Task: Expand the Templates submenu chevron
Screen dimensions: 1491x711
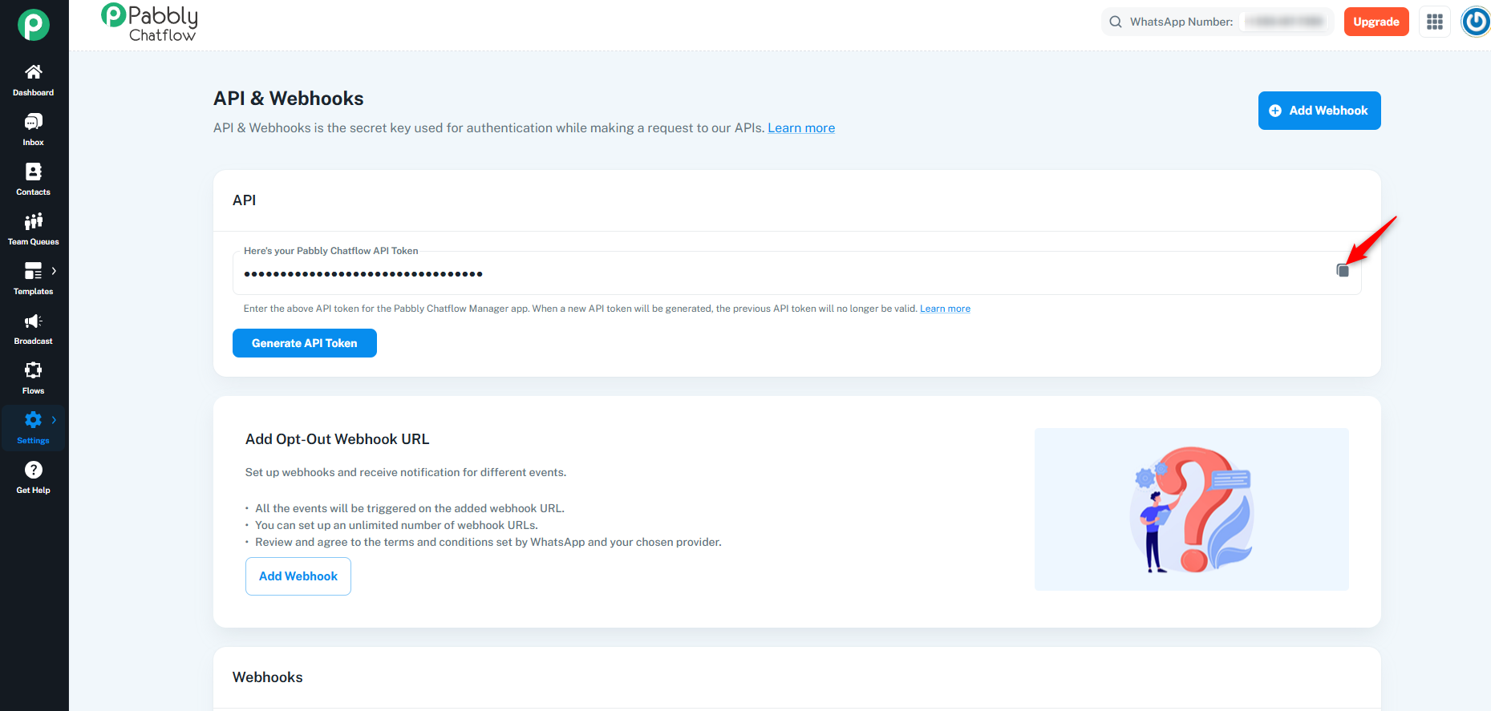Action: [54, 271]
